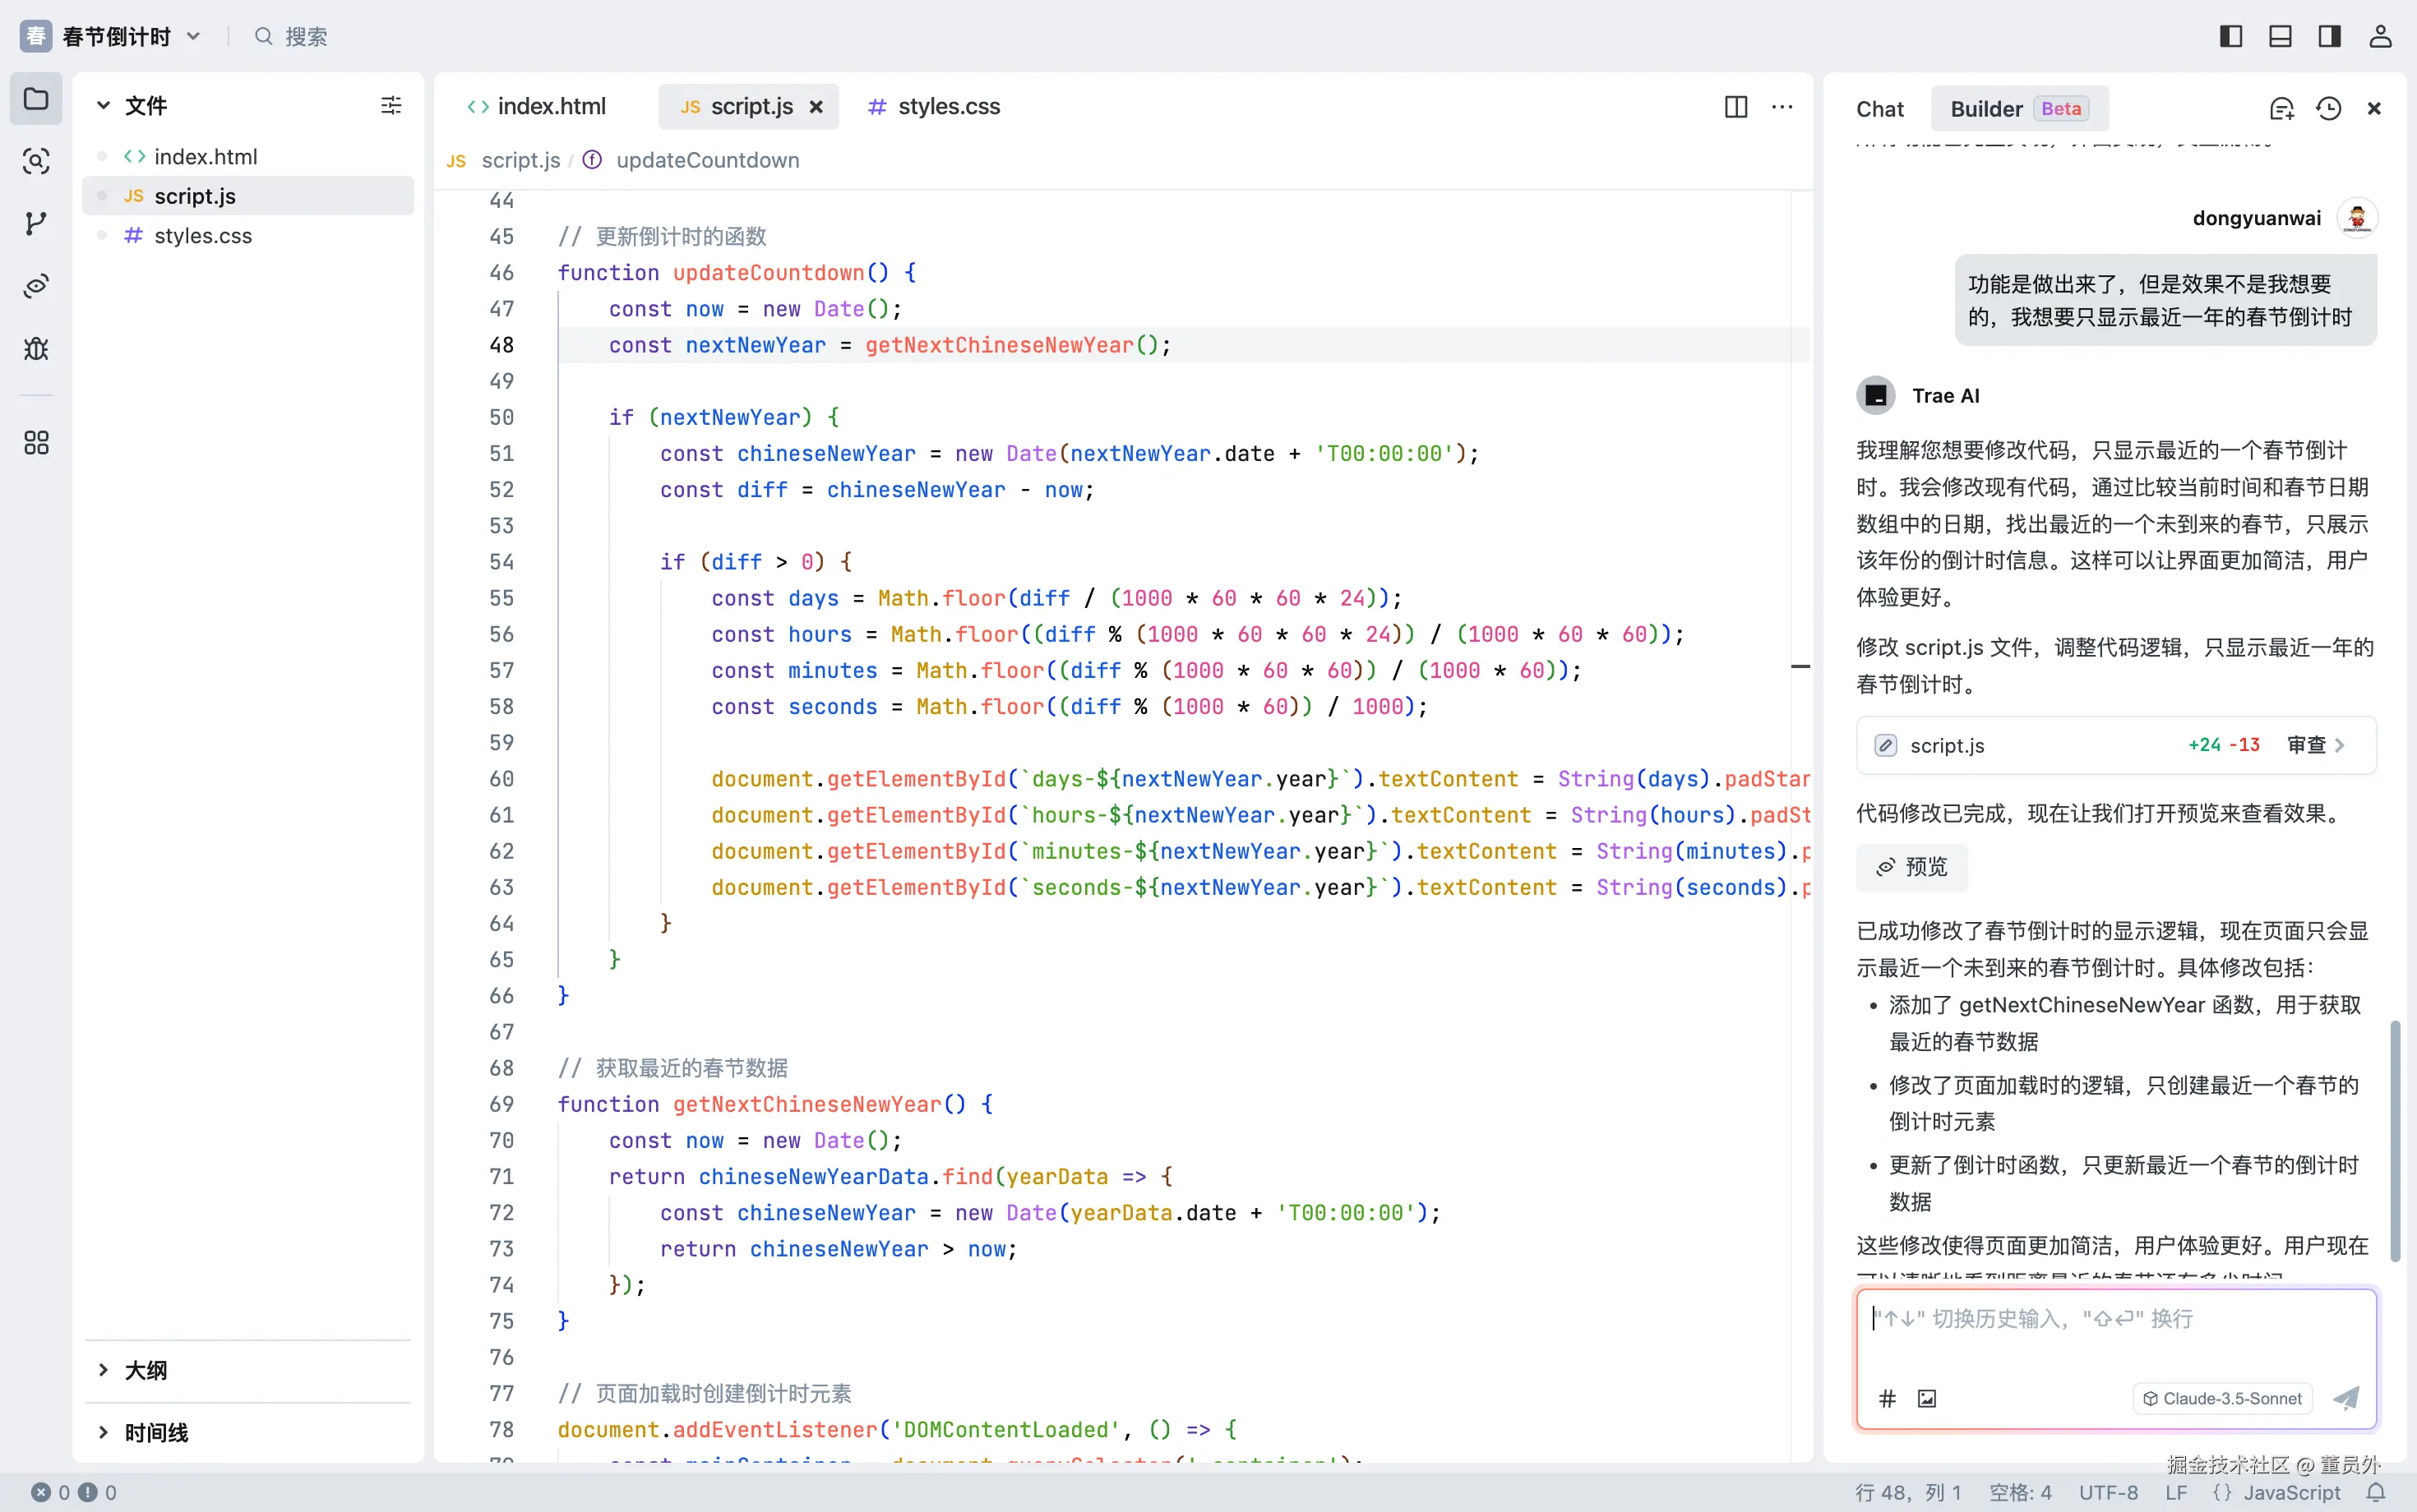Click 空格: 4 indentation setting
The width and height of the screenshot is (2417, 1512).
point(2020,1492)
